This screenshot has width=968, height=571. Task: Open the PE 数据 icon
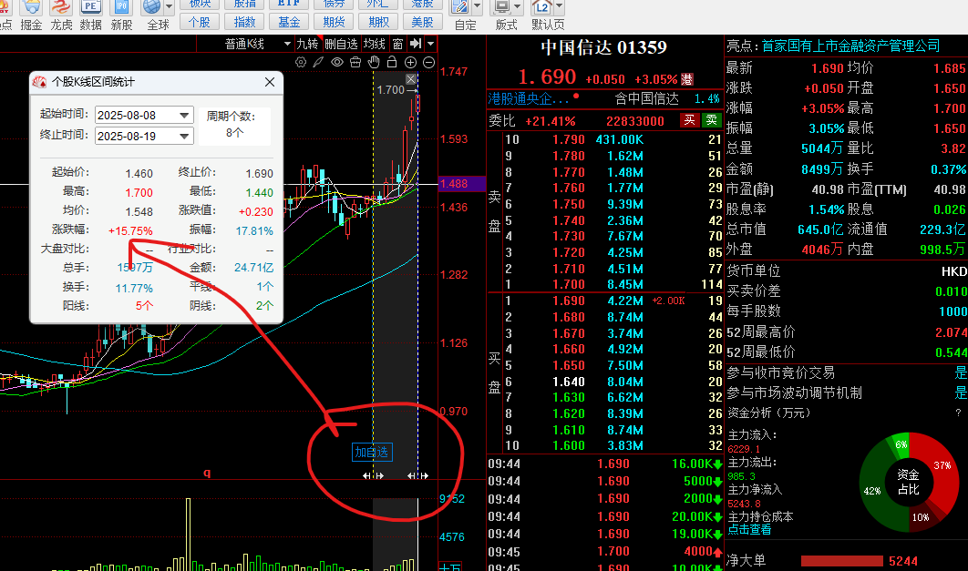pos(91,15)
